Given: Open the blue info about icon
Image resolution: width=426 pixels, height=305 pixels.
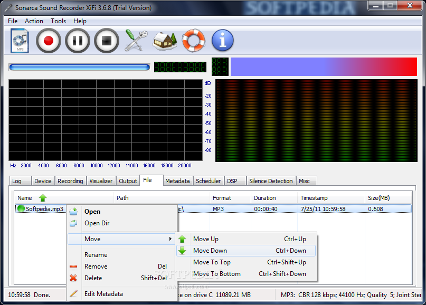Looking at the screenshot, I should point(223,41).
